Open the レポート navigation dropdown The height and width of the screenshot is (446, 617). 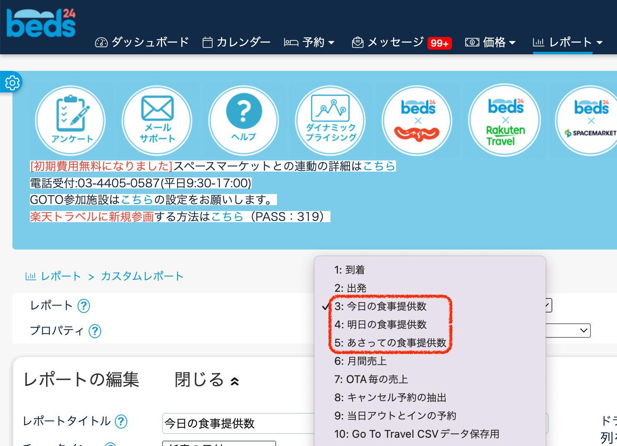pos(567,42)
